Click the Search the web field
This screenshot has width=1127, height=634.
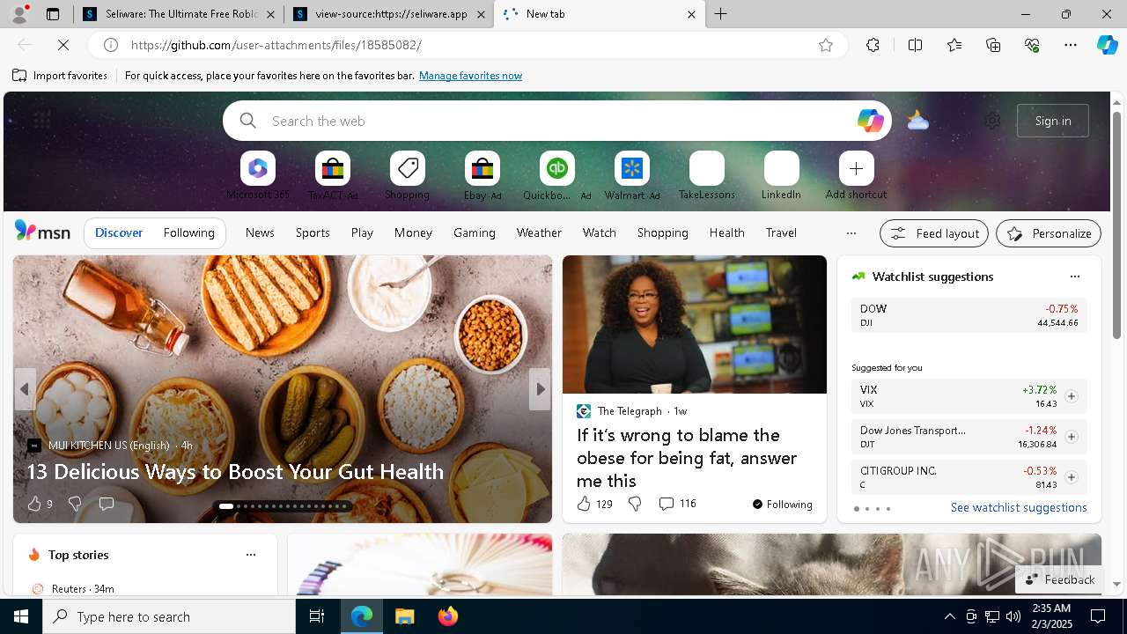tap(556, 121)
